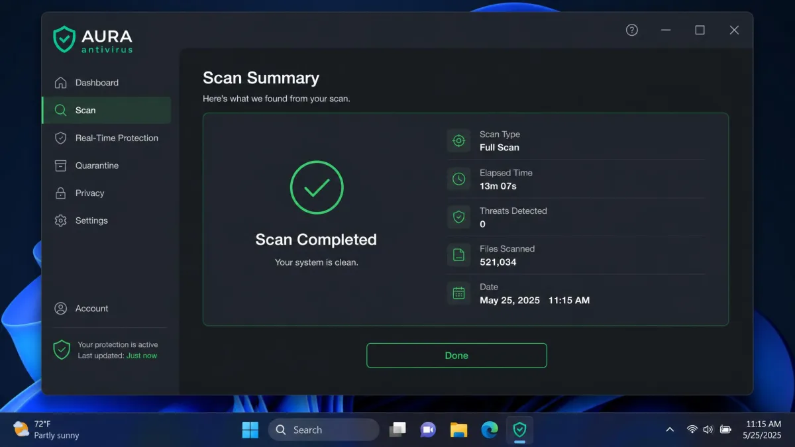Go to the Quarantine section
Image resolution: width=795 pixels, height=447 pixels.
click(106, 166)
